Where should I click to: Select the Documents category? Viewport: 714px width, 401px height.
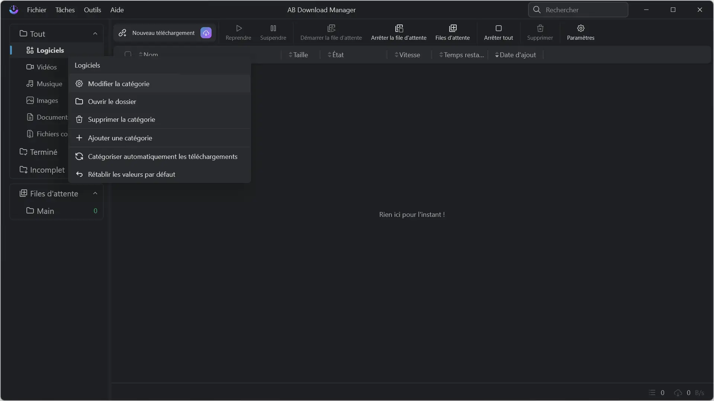click(47, 117)
